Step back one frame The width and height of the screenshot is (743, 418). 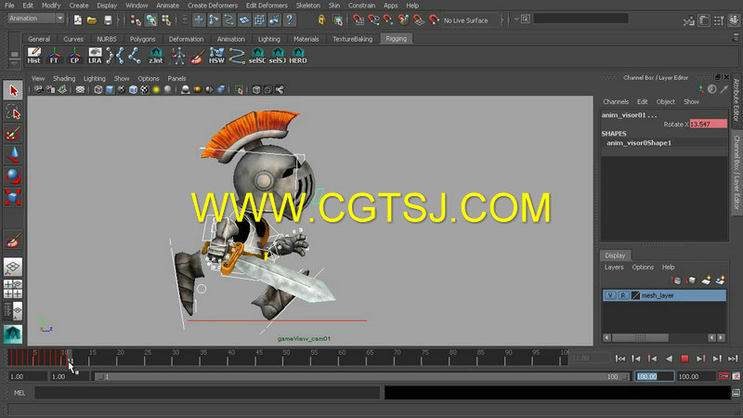[x=636, y=359]
